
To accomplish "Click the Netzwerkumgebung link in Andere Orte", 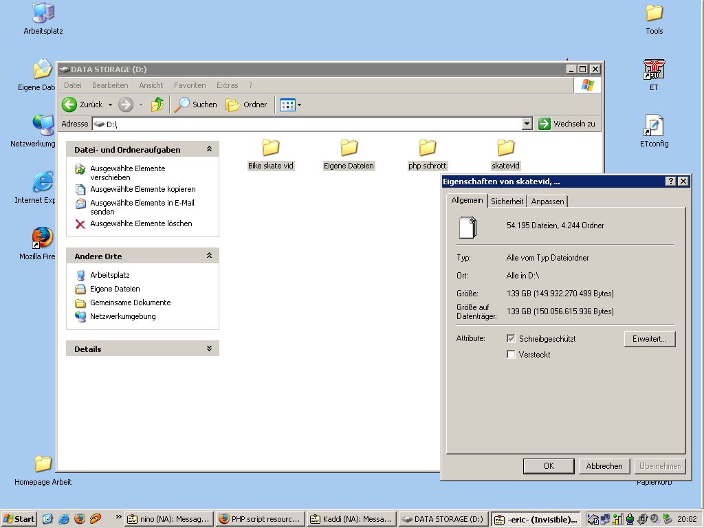I will (x=122, y=316).
